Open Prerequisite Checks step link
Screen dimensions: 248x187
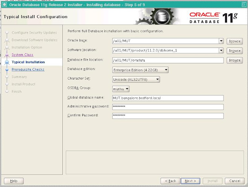click(x=28, y=70)
